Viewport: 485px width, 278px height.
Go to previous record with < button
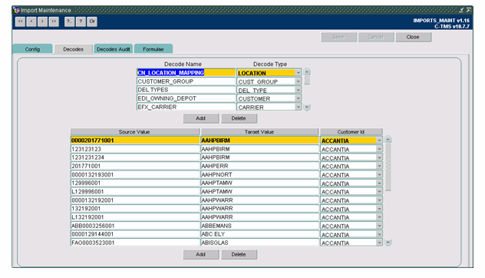click(31, 22)
